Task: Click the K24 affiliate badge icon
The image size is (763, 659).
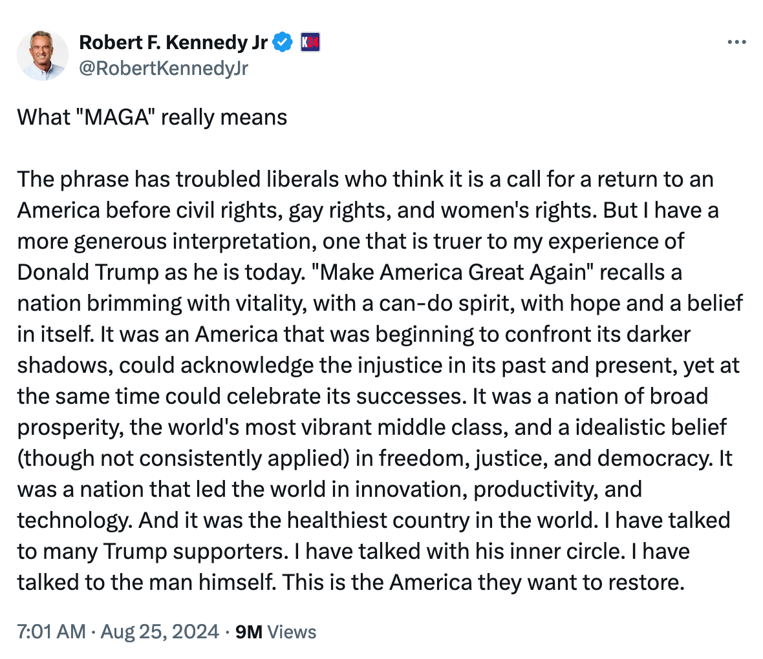Action: tap(310, 43)
